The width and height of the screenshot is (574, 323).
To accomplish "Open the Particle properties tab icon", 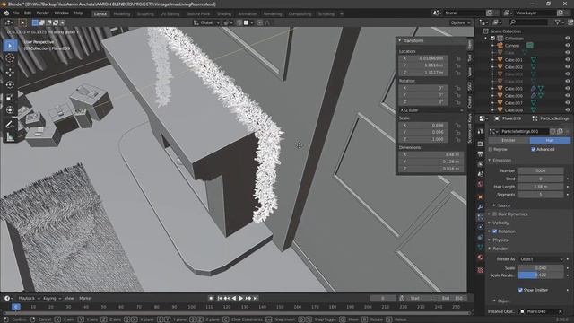I will pyautogui.click(x=481, y=217).
